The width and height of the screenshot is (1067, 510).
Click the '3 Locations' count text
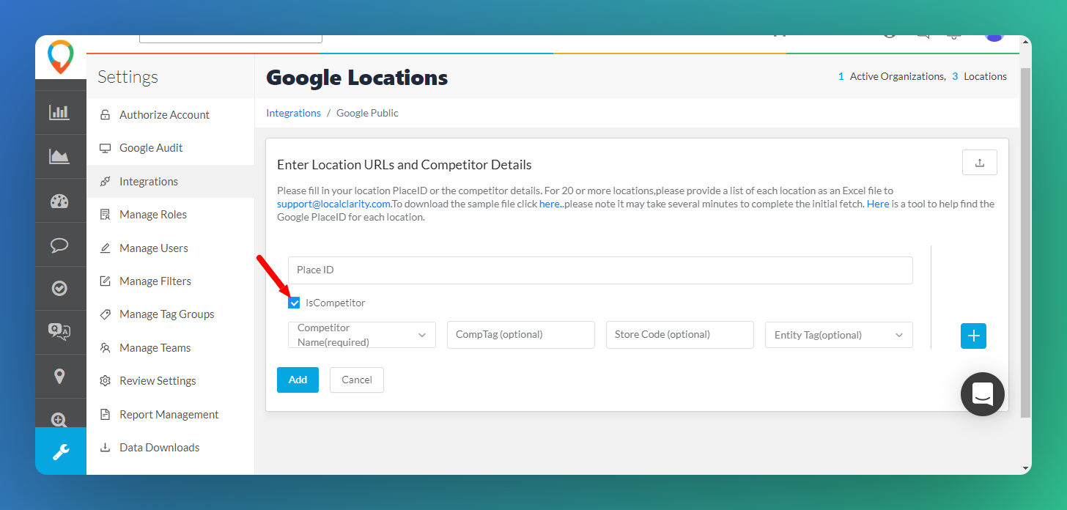point(980,76)
